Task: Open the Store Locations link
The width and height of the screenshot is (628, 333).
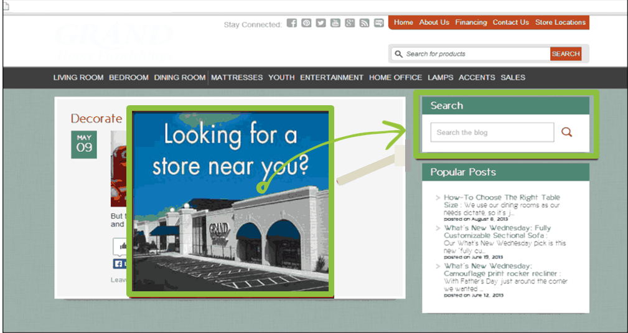Action: click(560, 22)
